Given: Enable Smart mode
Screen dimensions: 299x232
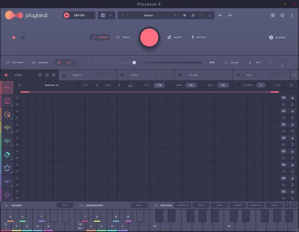Looking at the screenshot, I should (175, 37).
